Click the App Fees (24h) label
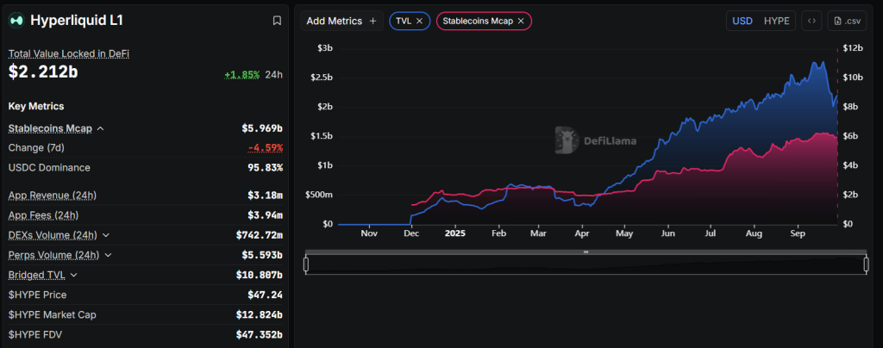Viewport: 883px width, 348px height. point(43,215)
